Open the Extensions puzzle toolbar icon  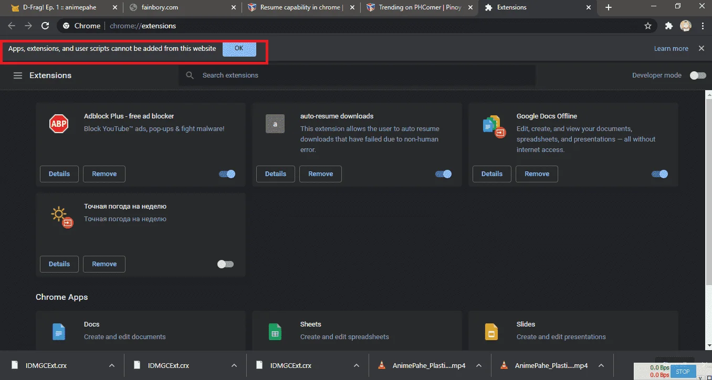(x=669, y=26)
